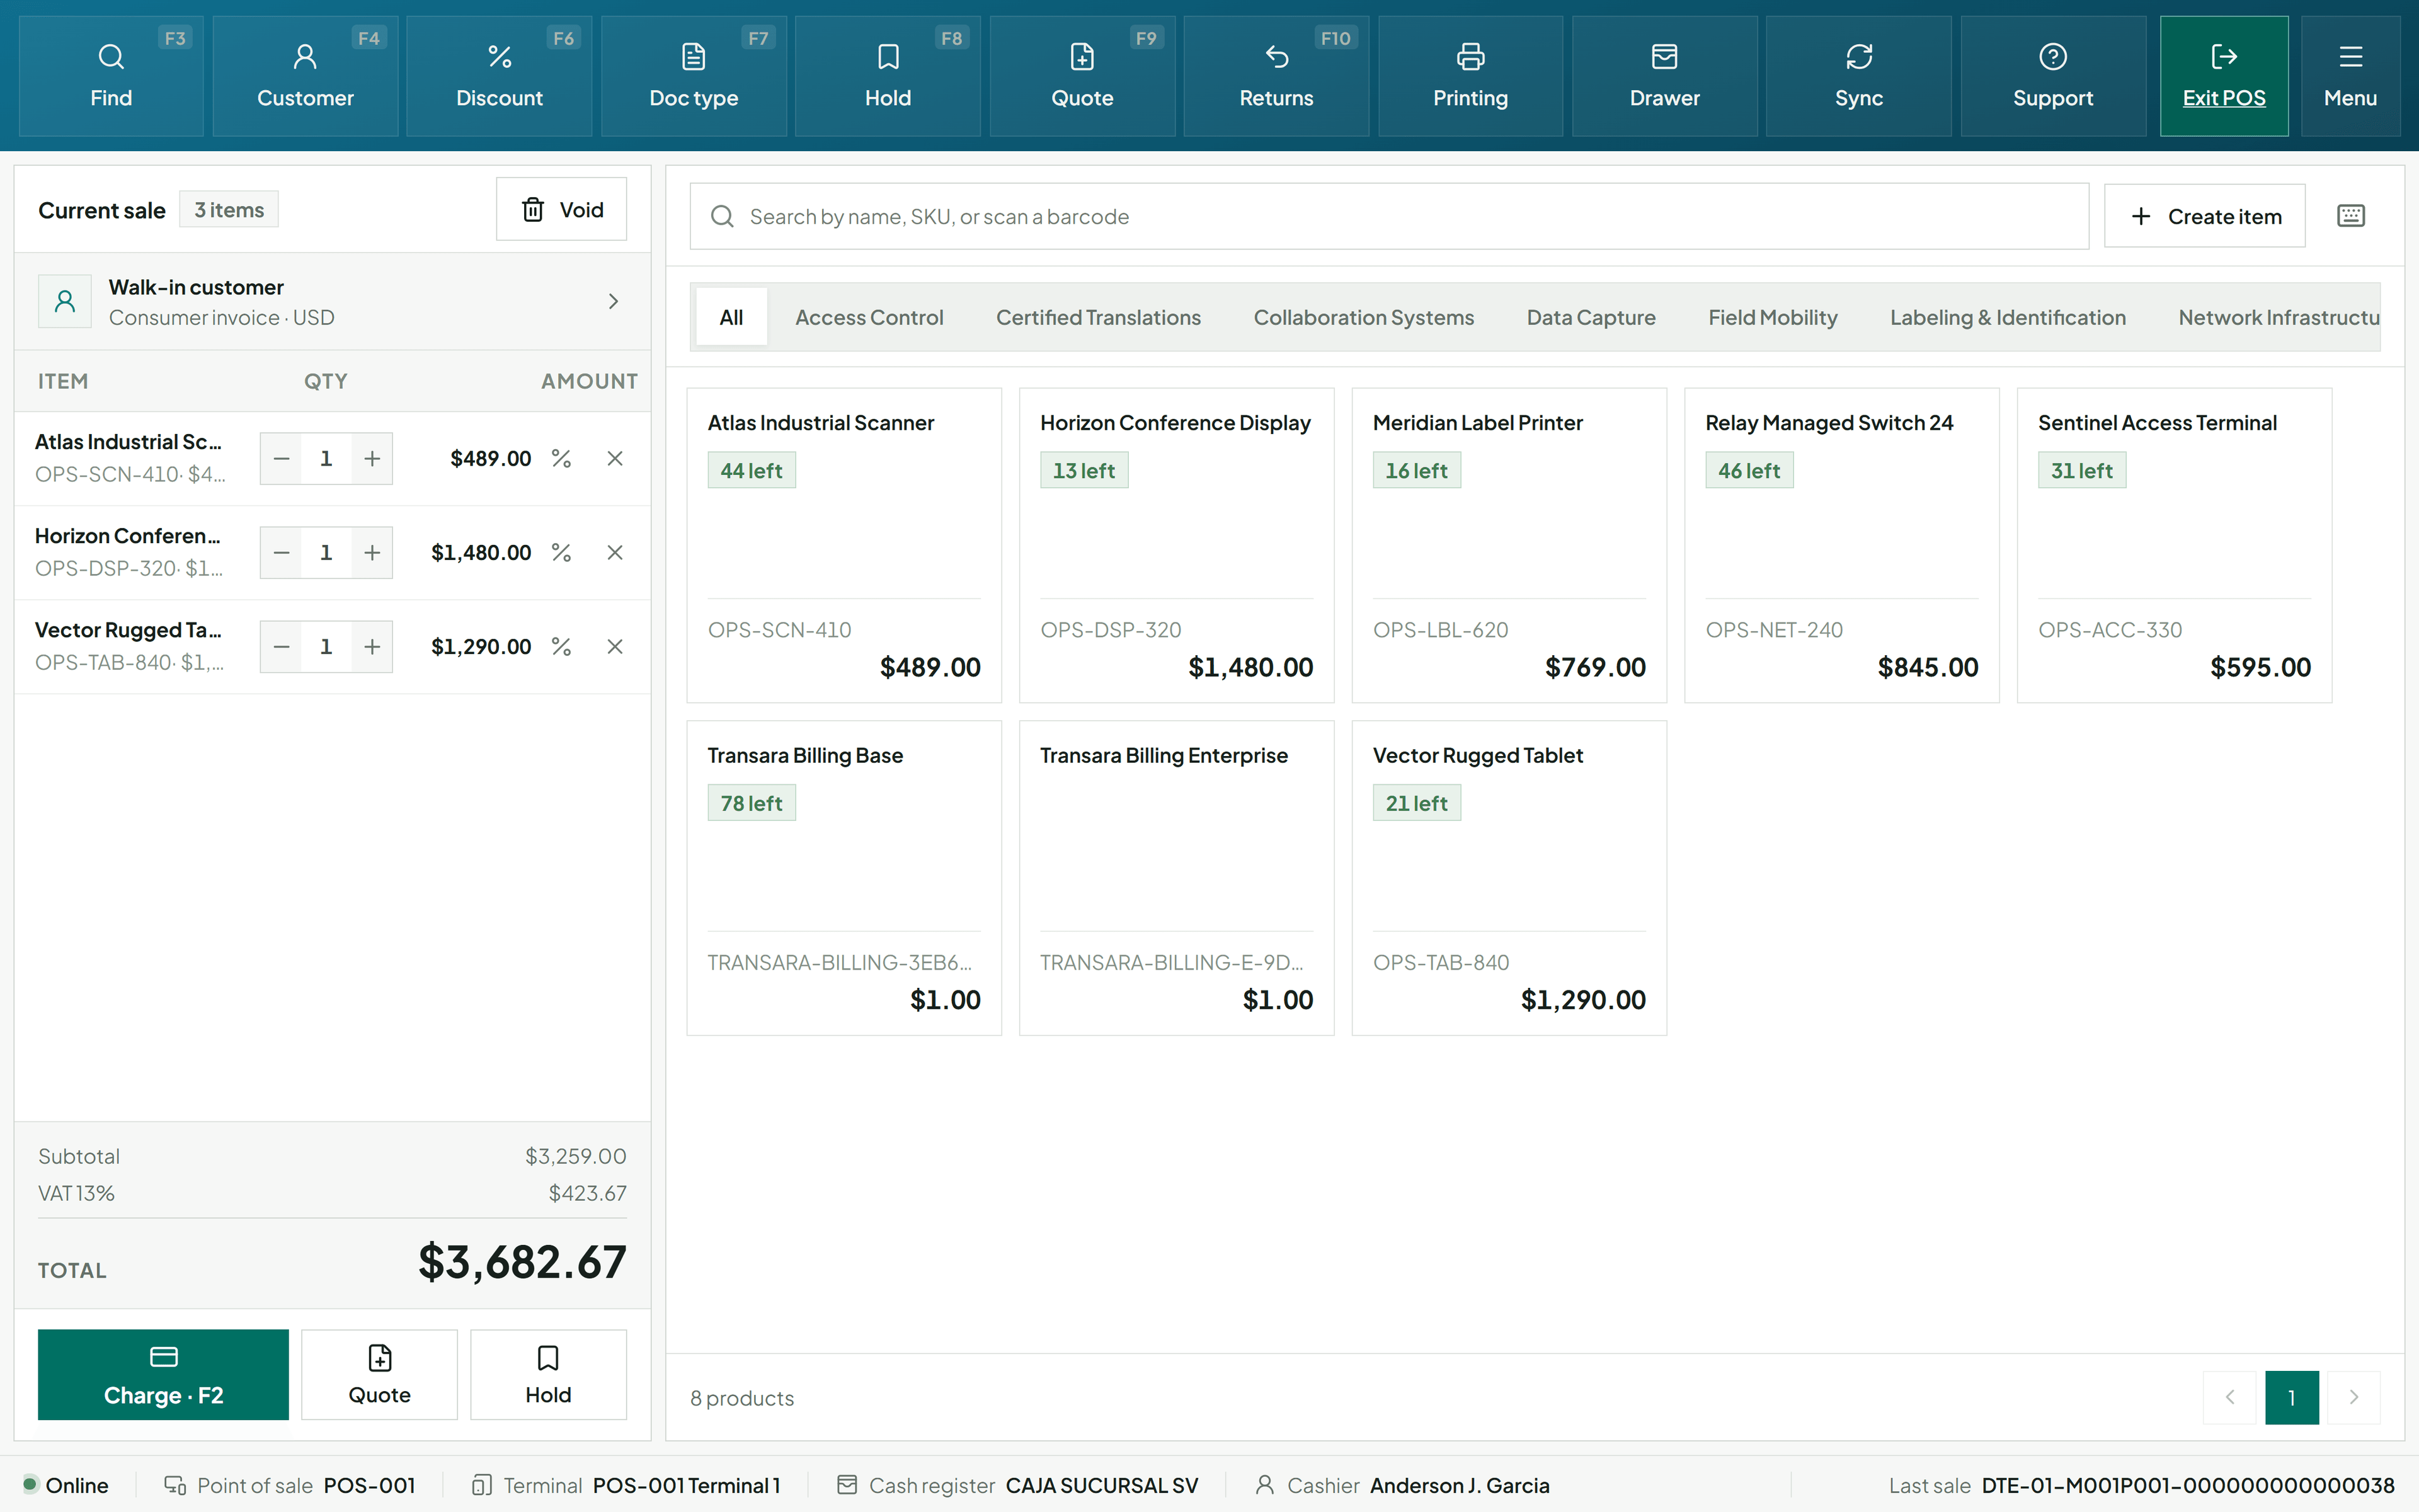Remove Horizon Conference Display from sale
Viewport: 2419px width, 1512px height.
pos(615,552)
